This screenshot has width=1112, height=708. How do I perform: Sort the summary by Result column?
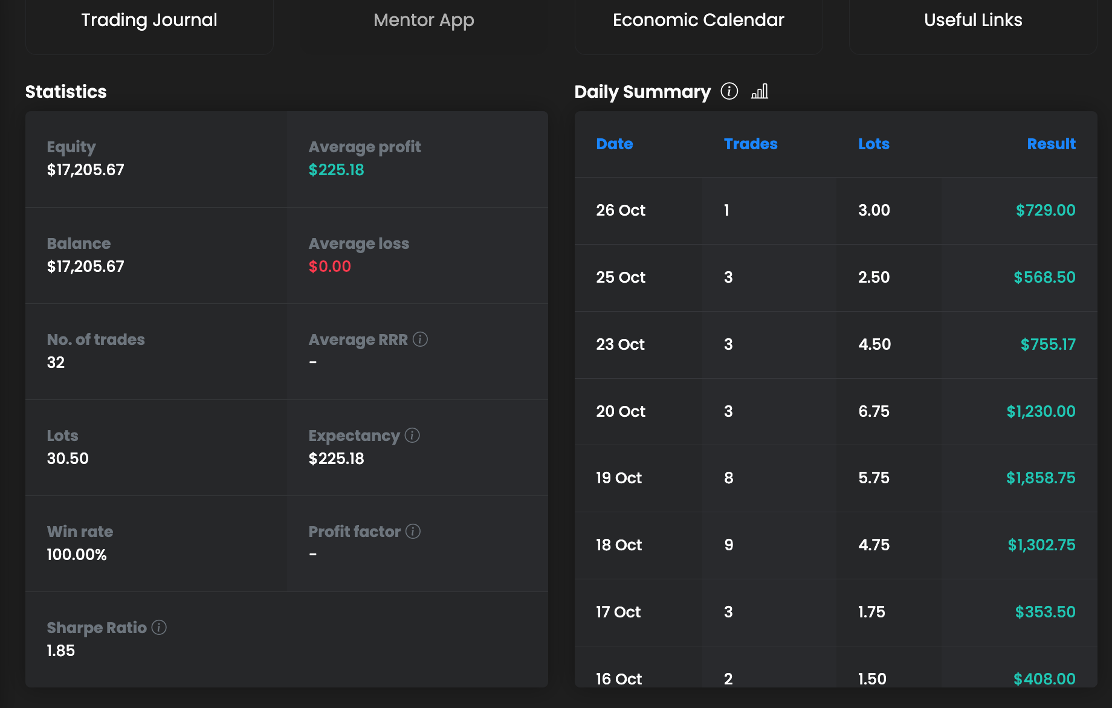(1051, 144)
